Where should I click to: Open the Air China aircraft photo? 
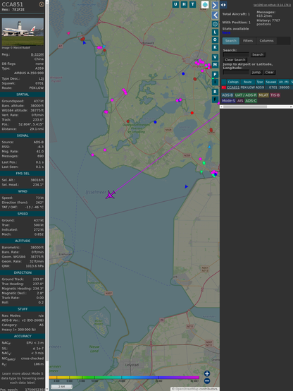click(23, 32)
